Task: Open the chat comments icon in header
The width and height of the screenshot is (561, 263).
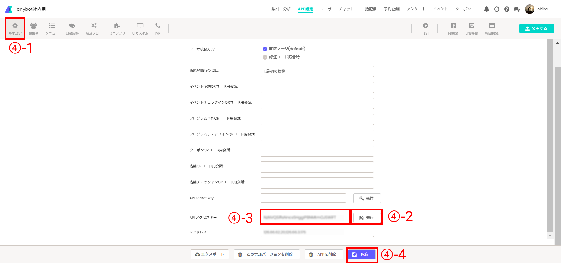Action: coord(517,9)
